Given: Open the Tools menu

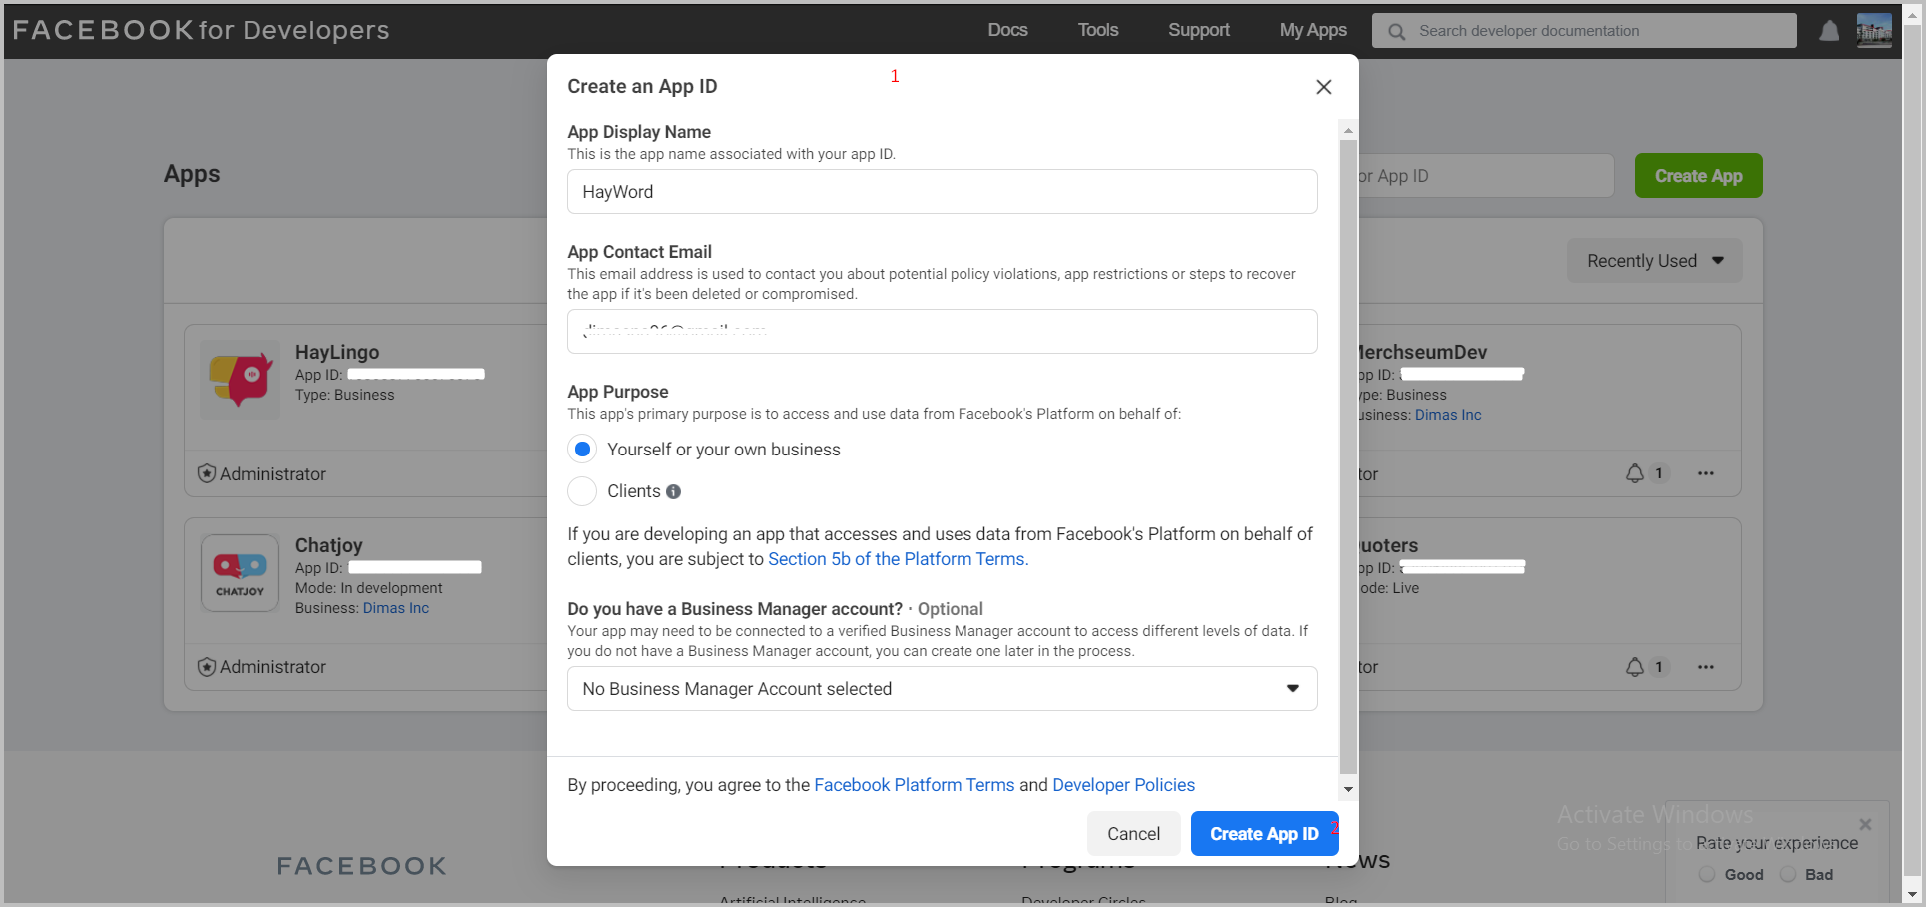Looking at the screenshot, I should click(1097, 30).
